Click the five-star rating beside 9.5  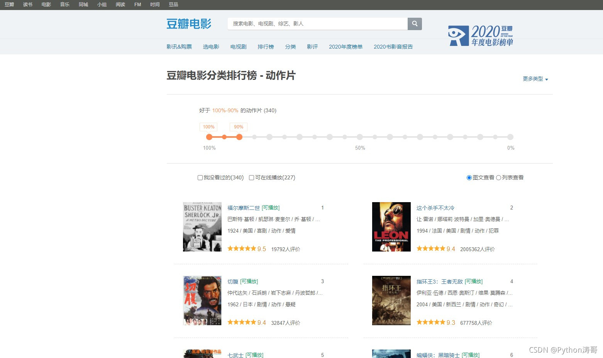(x=242, y=248)
